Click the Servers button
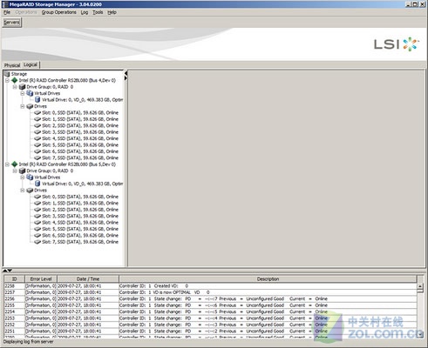Image resolution: width=428 pixels, height=348 pixels. point(11,23)
